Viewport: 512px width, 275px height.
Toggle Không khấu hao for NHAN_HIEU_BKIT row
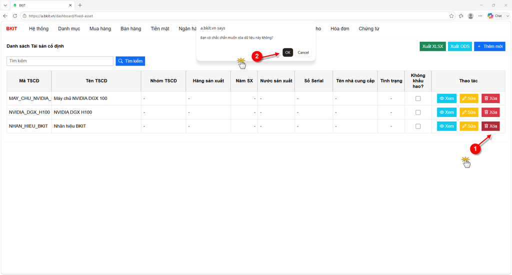[x=418, y=126]
